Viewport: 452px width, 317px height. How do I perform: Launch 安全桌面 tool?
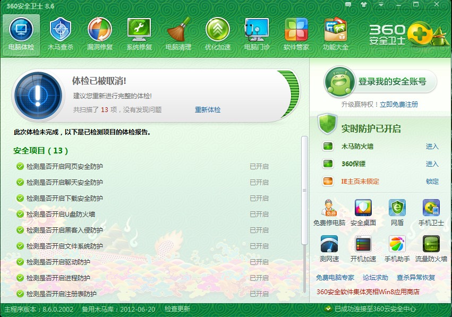click(x=363, y=212)
